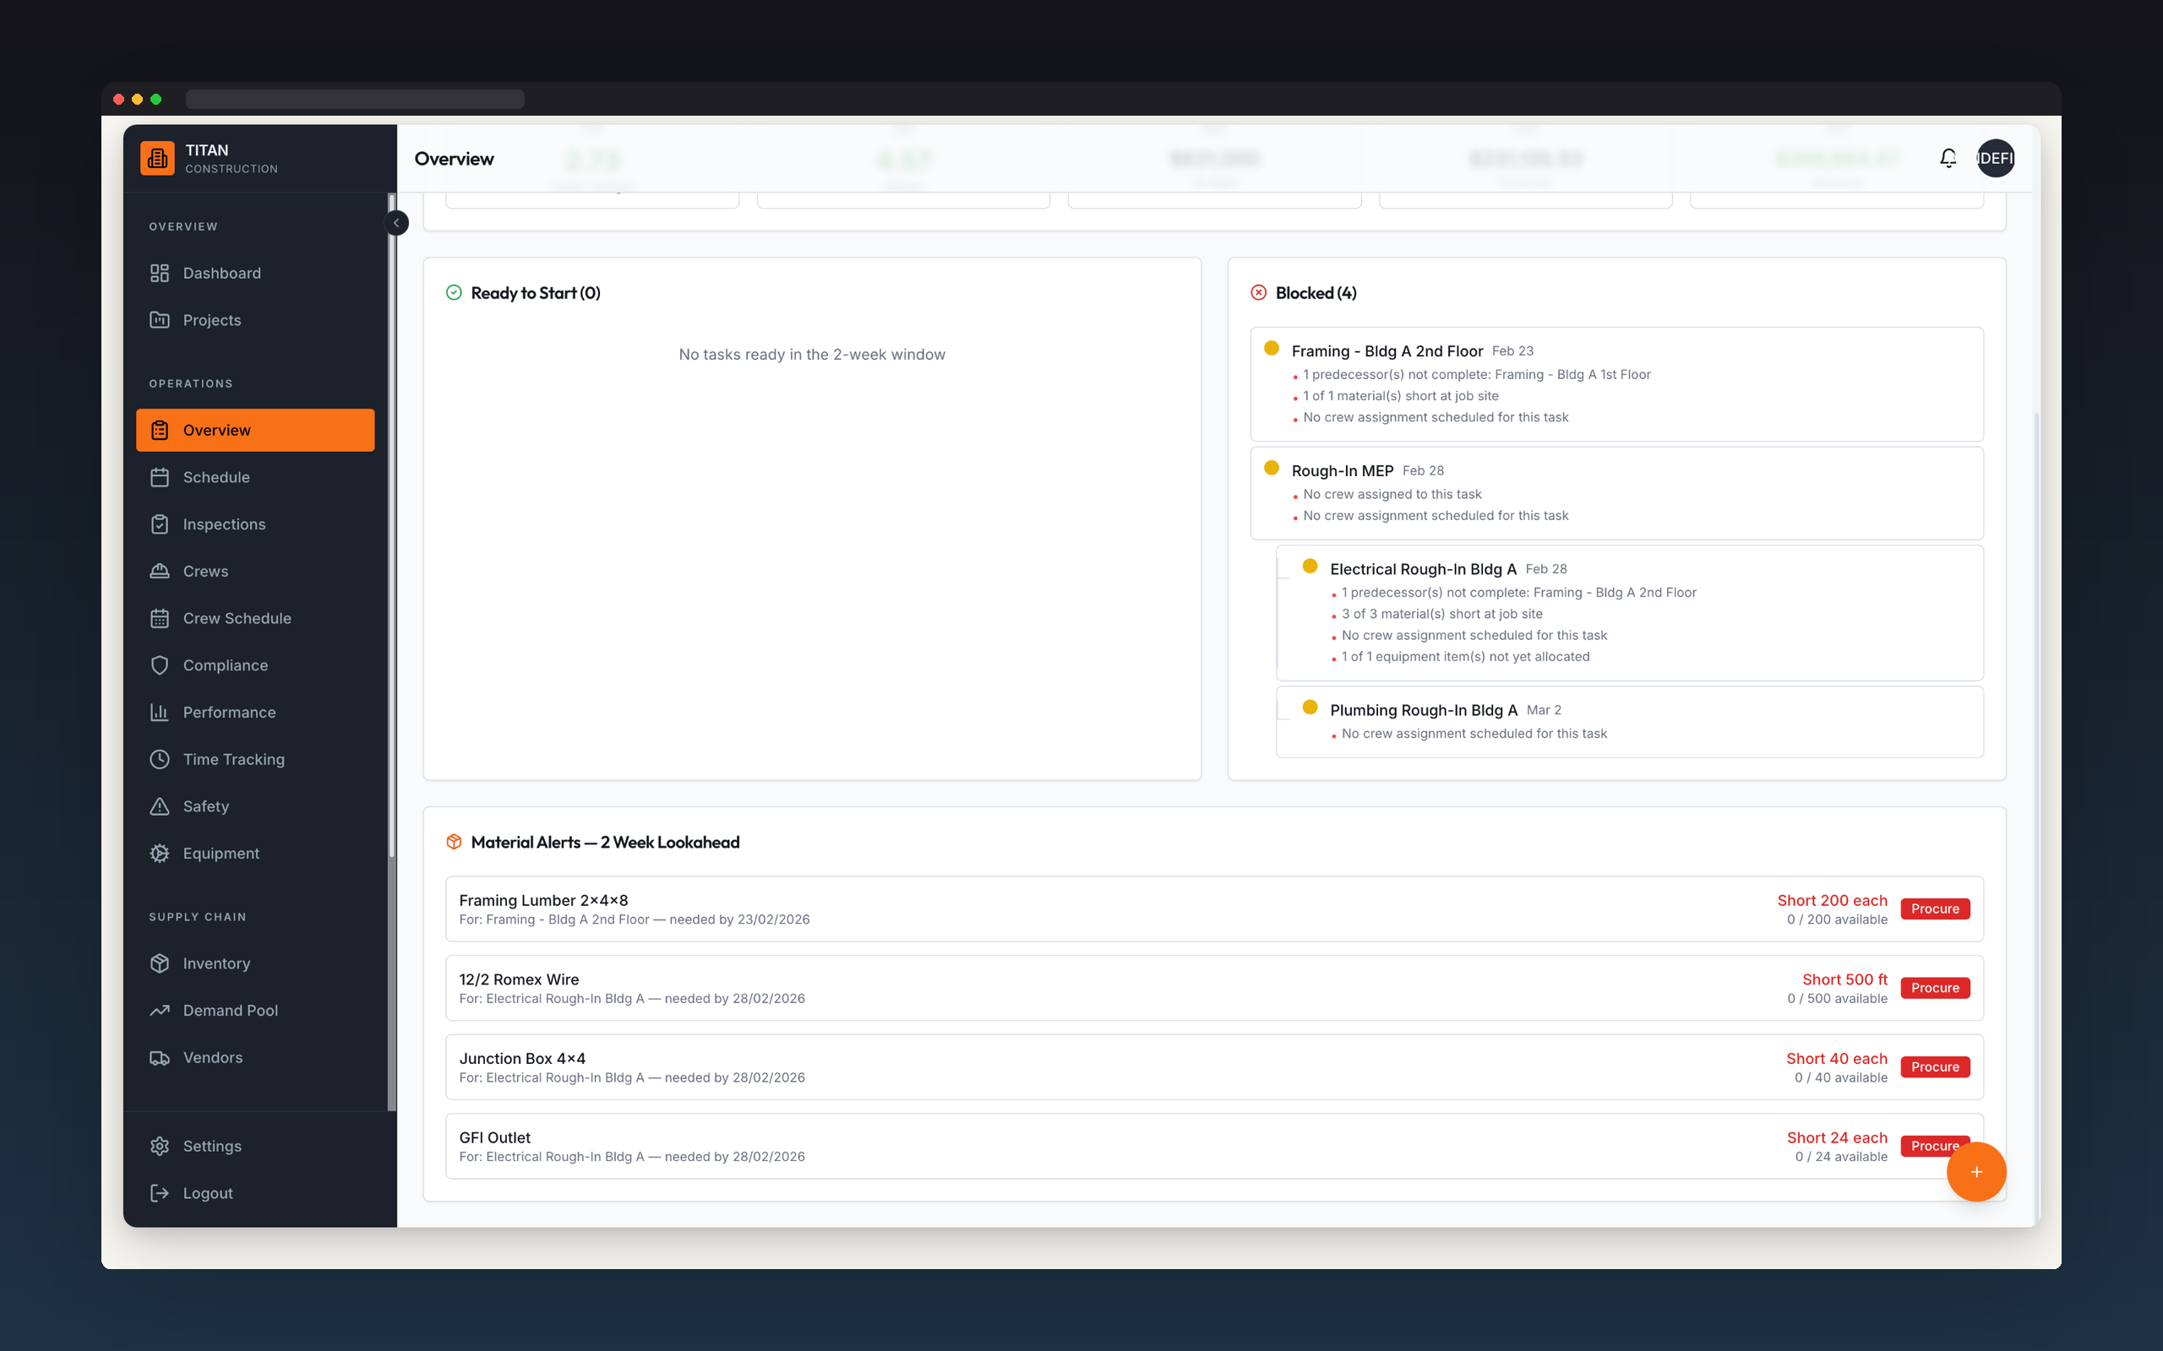This screenshot has width=2163, height=1351.
Task: Click the sidebar vertical scrollbar
Action: [390, 527]
